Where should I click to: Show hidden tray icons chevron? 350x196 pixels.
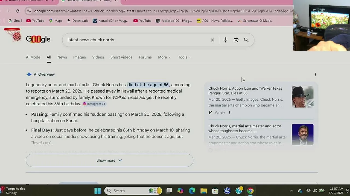coord(291,191)
